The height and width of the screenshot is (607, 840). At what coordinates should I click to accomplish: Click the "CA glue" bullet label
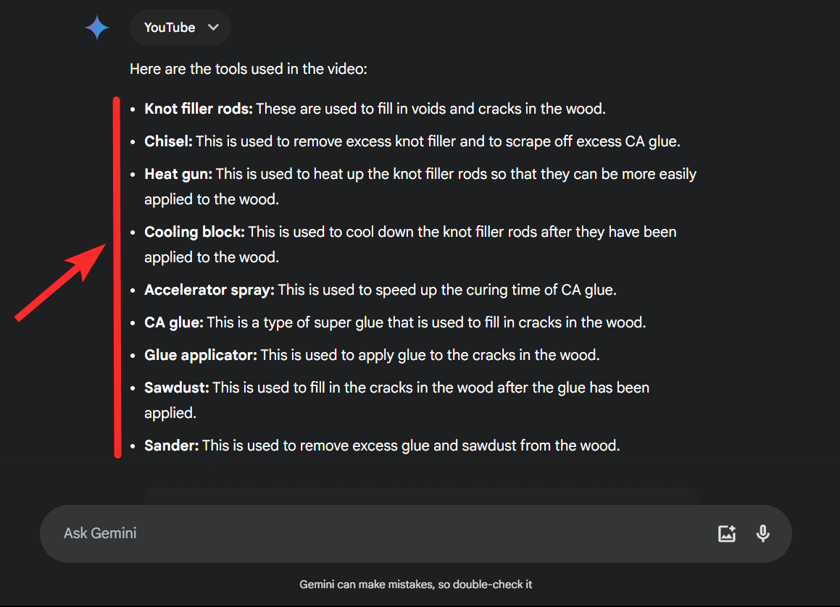pos(174,322)
